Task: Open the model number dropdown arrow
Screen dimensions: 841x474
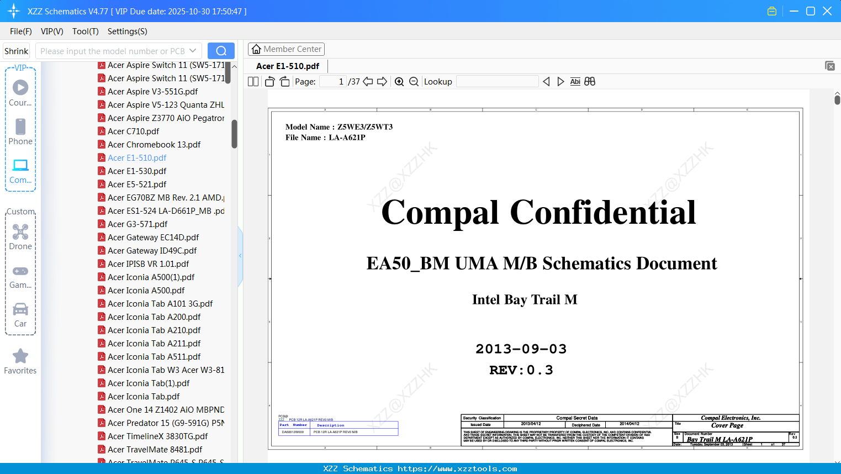Action: (193, 51)
